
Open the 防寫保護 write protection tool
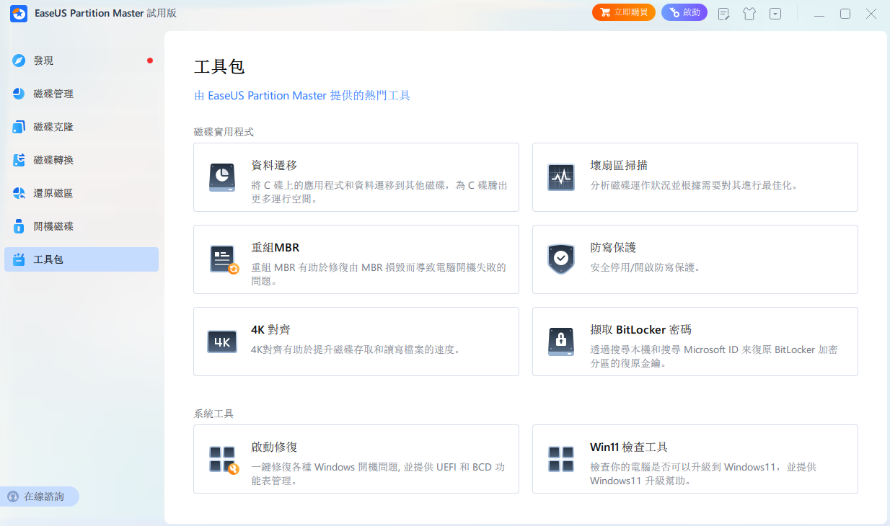[694, 259]
